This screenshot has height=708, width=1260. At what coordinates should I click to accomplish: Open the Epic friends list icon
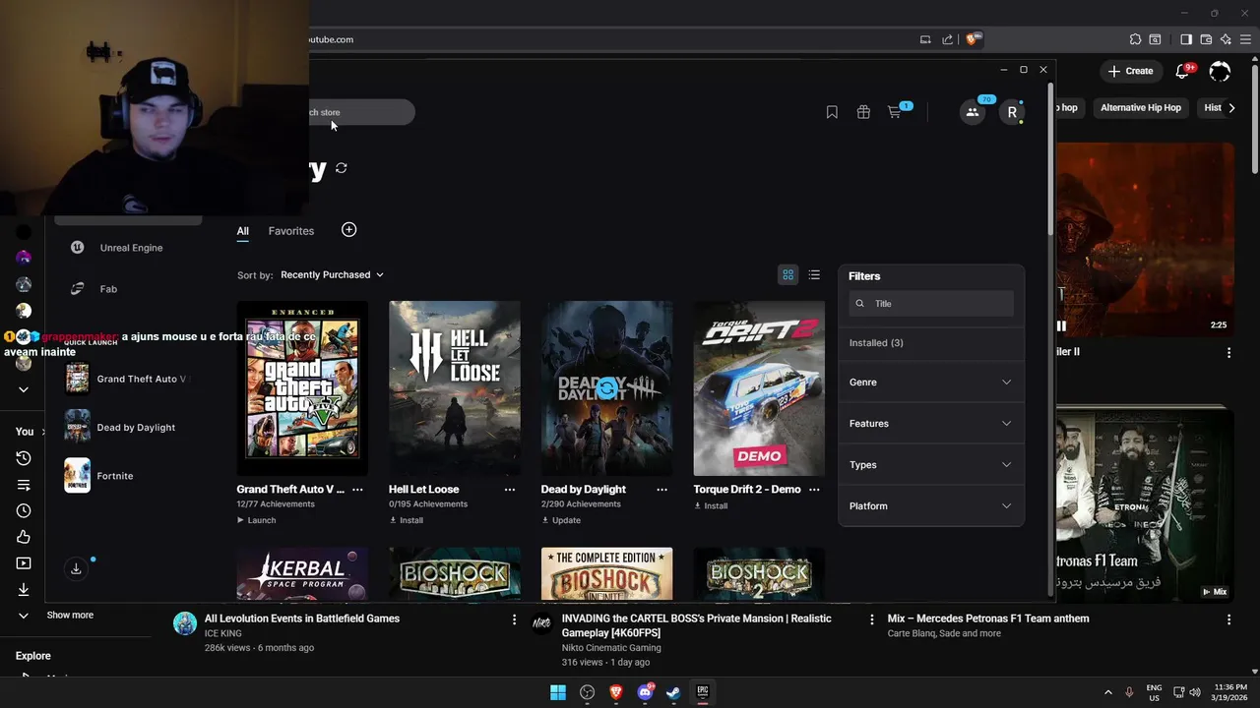[x=973, y=112]
